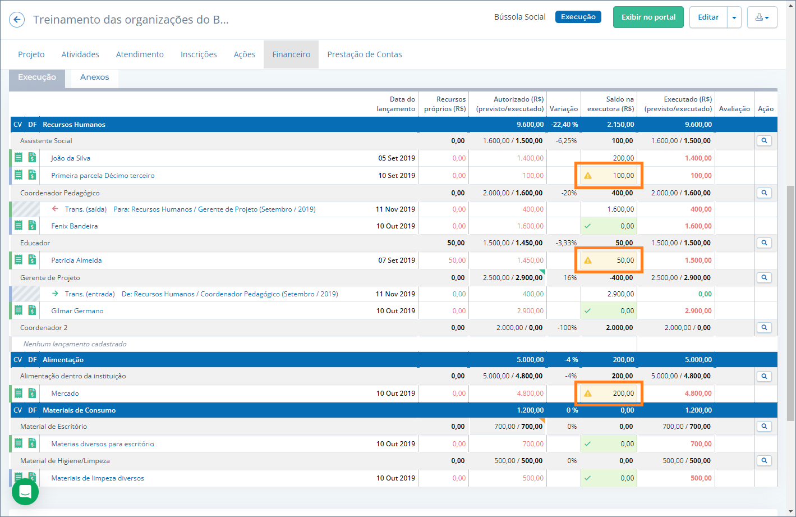This screenshot has height=517, width=796.
Task: Click magnifier icon for Gerente de Projeto
Action: click(x=764, y=278)
